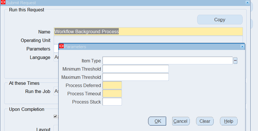
Task: Open the Item Type list of values
Action: 235,61
